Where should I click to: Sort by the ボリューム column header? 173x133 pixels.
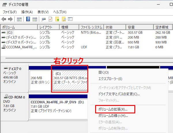point(19,27)
